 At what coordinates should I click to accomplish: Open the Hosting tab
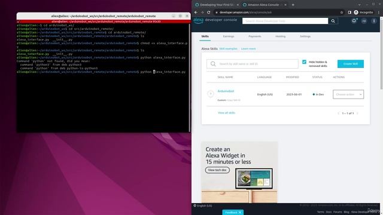(x=280, y=36)
